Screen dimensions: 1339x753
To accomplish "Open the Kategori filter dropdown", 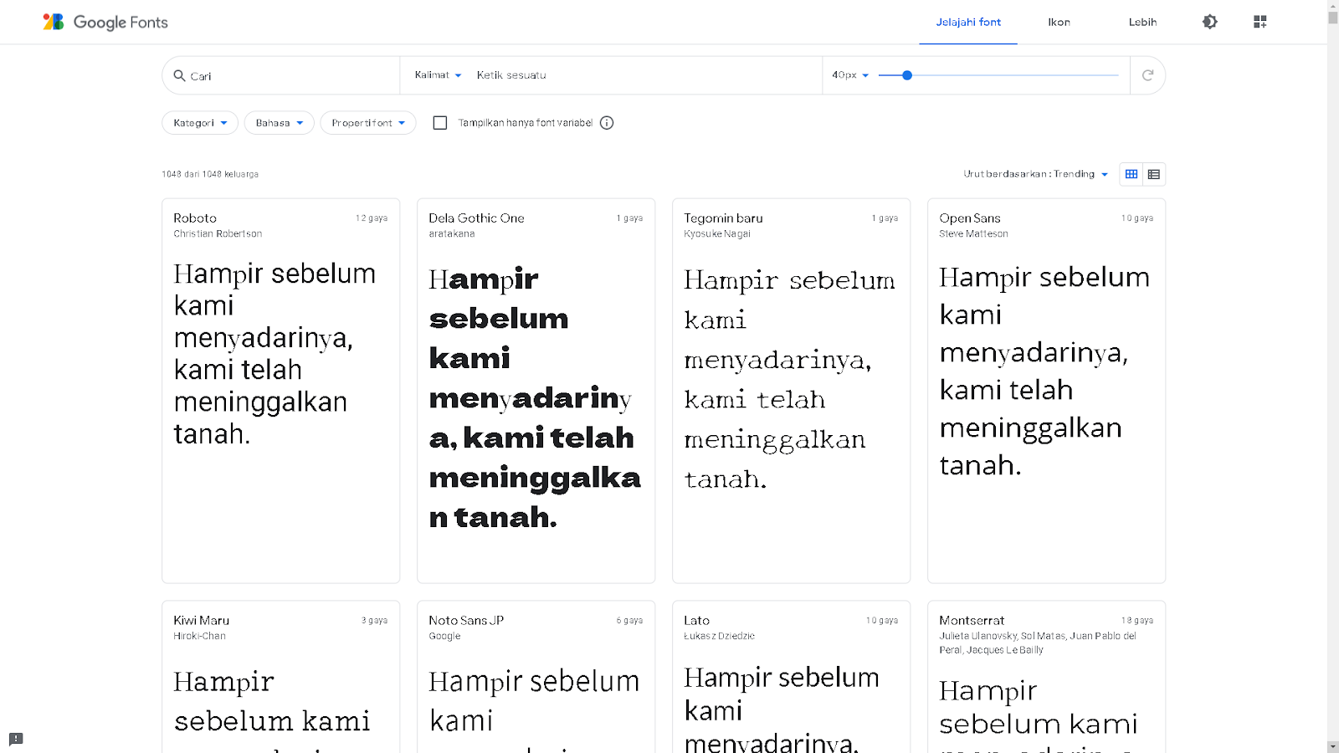I will click(x=200, y=123).
